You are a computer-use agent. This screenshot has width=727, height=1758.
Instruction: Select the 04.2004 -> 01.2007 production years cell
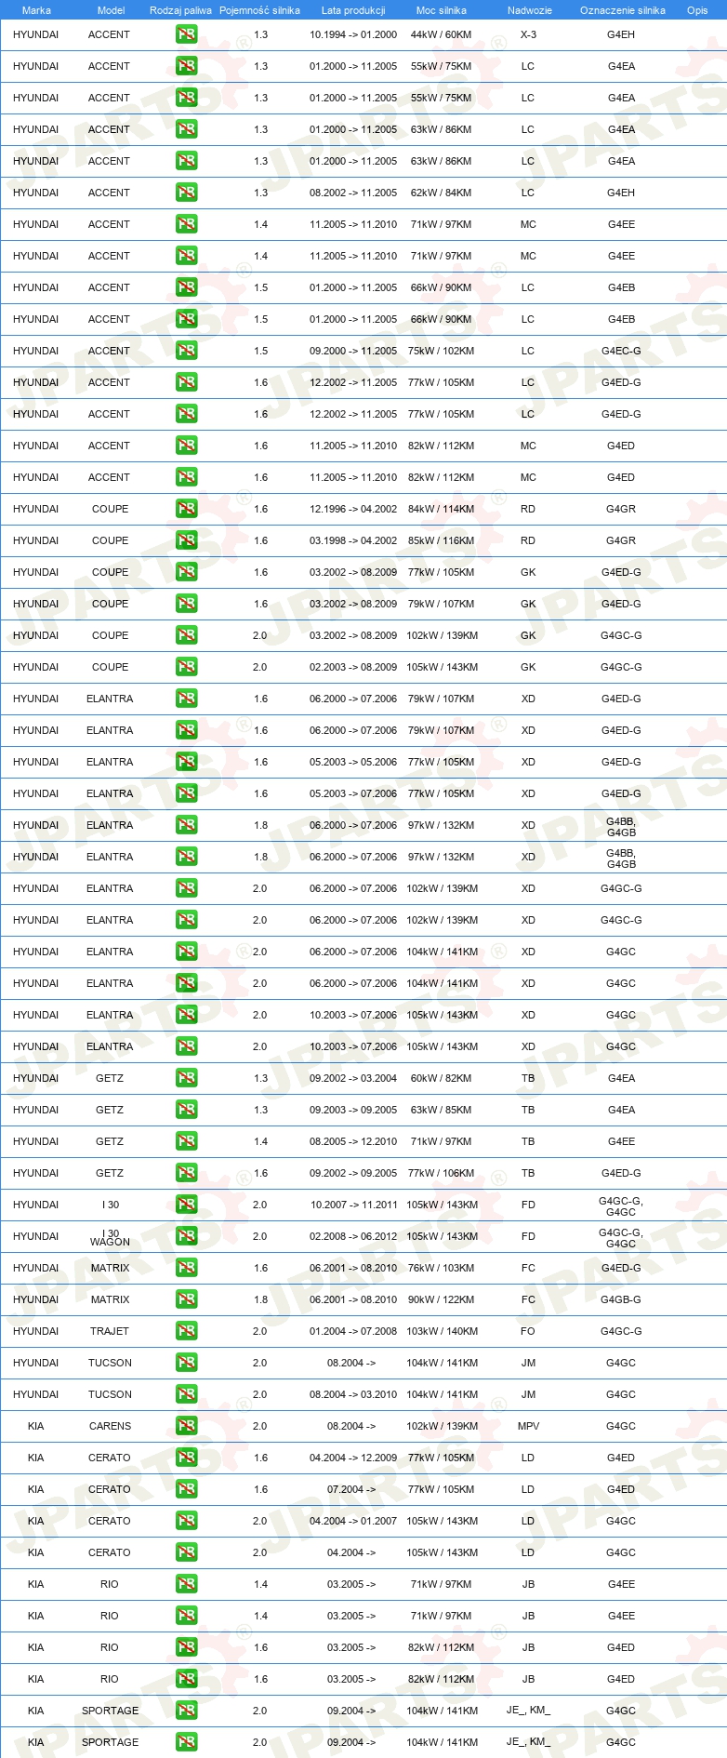coord(353,1521)
